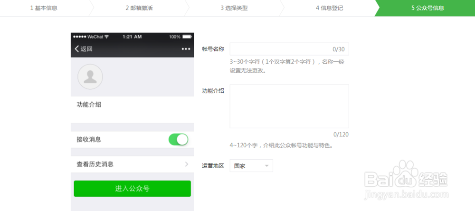
Task: Toggle the 接收消息 switch
Action: [179, 139]
